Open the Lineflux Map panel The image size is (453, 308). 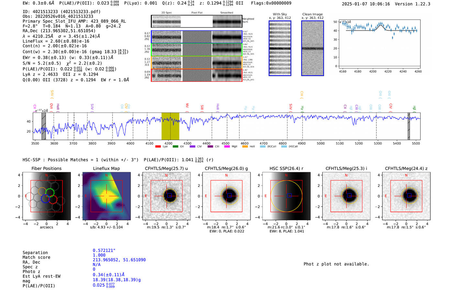point(106,196)
